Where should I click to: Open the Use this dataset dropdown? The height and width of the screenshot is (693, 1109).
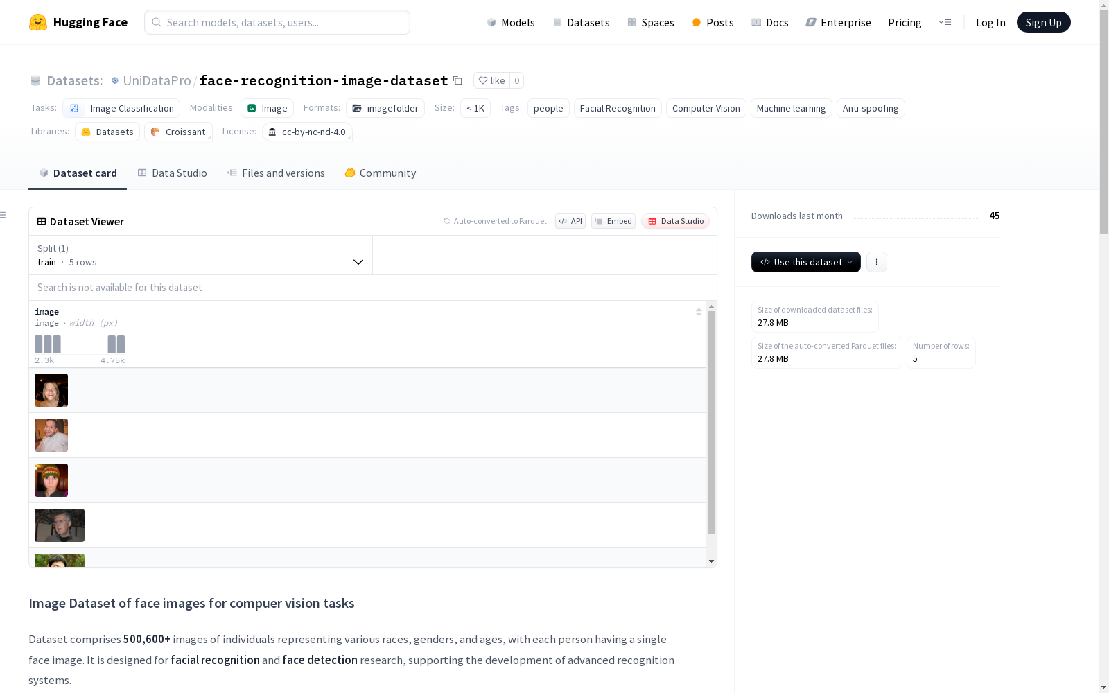pos(806,262)
